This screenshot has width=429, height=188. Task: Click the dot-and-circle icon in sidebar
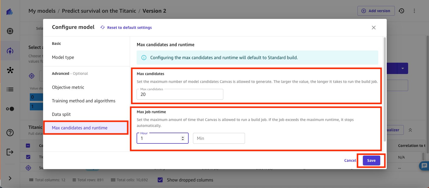10,109
